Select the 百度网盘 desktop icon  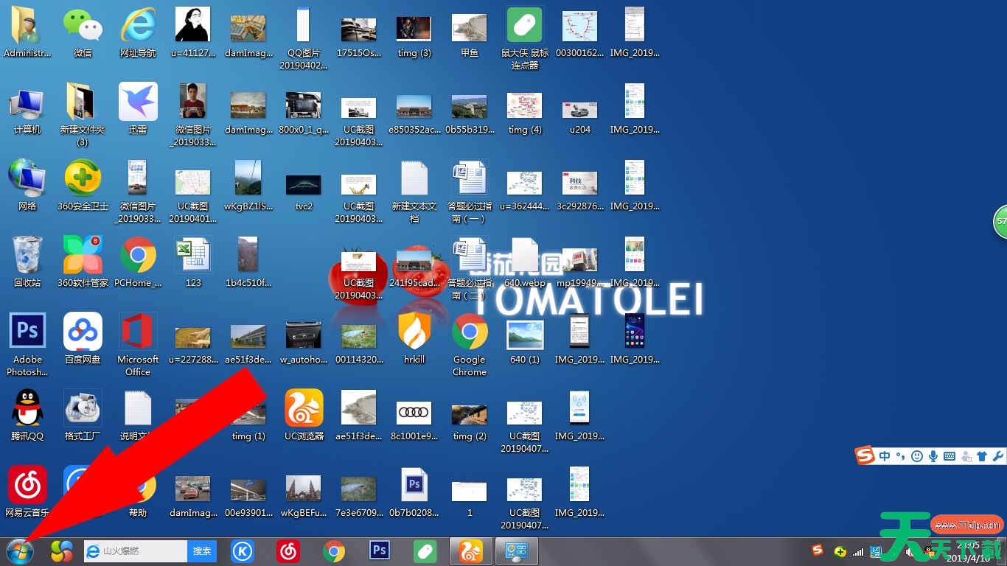(83, 332)
